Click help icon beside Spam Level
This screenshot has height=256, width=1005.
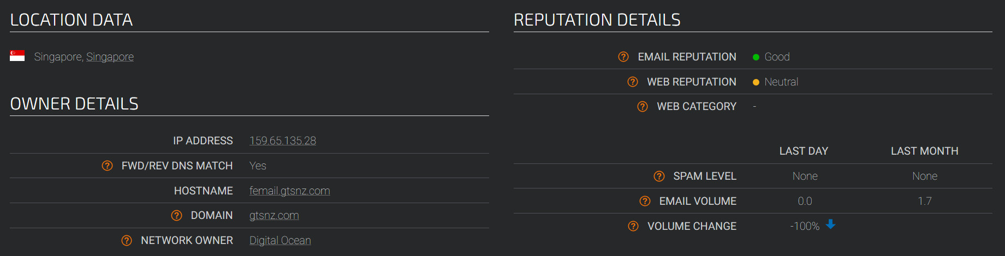659,176
